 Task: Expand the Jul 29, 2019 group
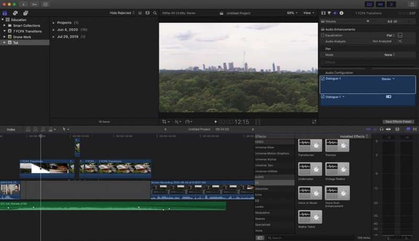pyautogui.click(x=53, y=37)
